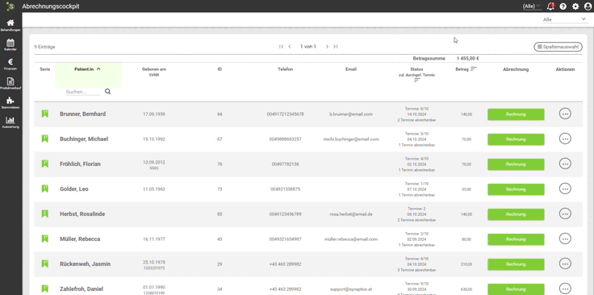The width and height of the screenshot is (594, 295).
Task: Open Behandlungen from the sidebar
Action: tap(10, 25)
